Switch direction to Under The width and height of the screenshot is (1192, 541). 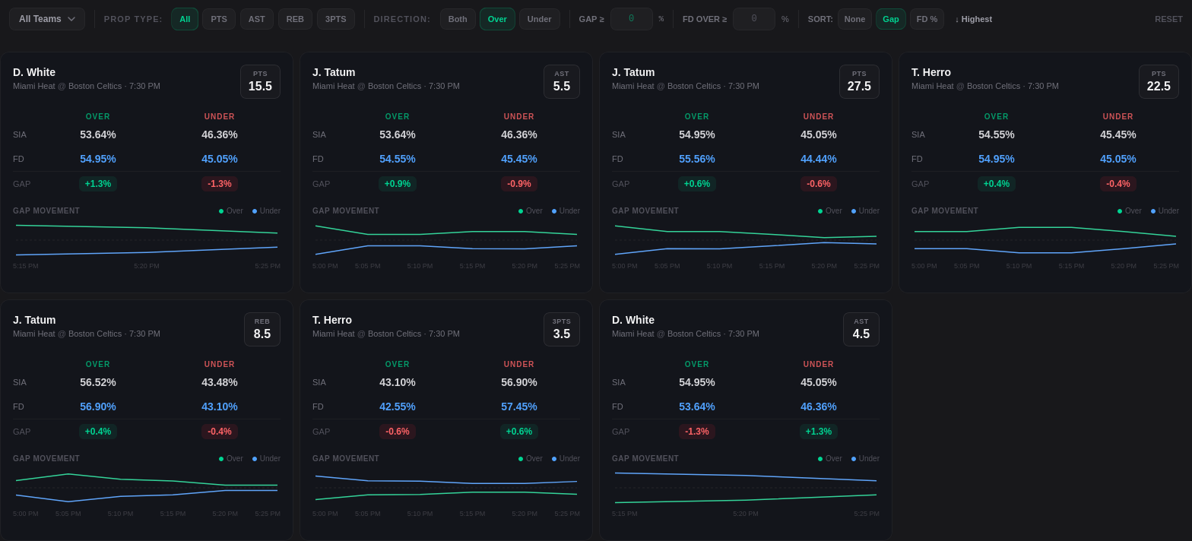pos(540,19)
